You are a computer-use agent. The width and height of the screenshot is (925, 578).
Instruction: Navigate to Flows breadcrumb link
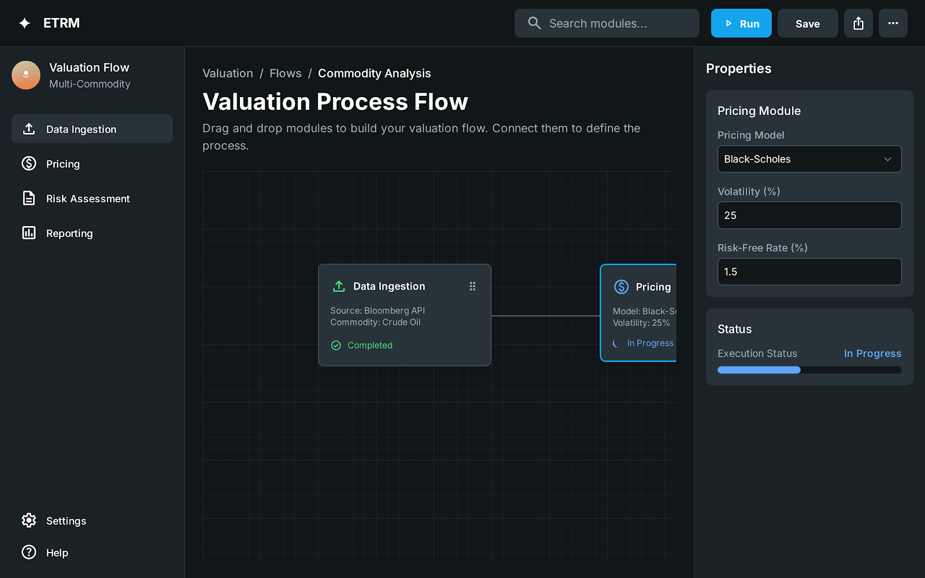285,73
